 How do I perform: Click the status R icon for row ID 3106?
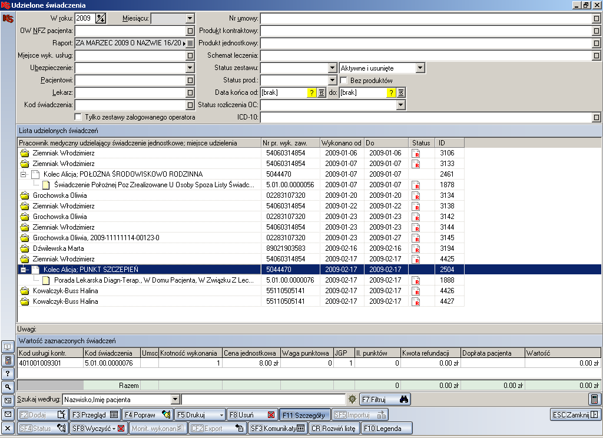416,153
